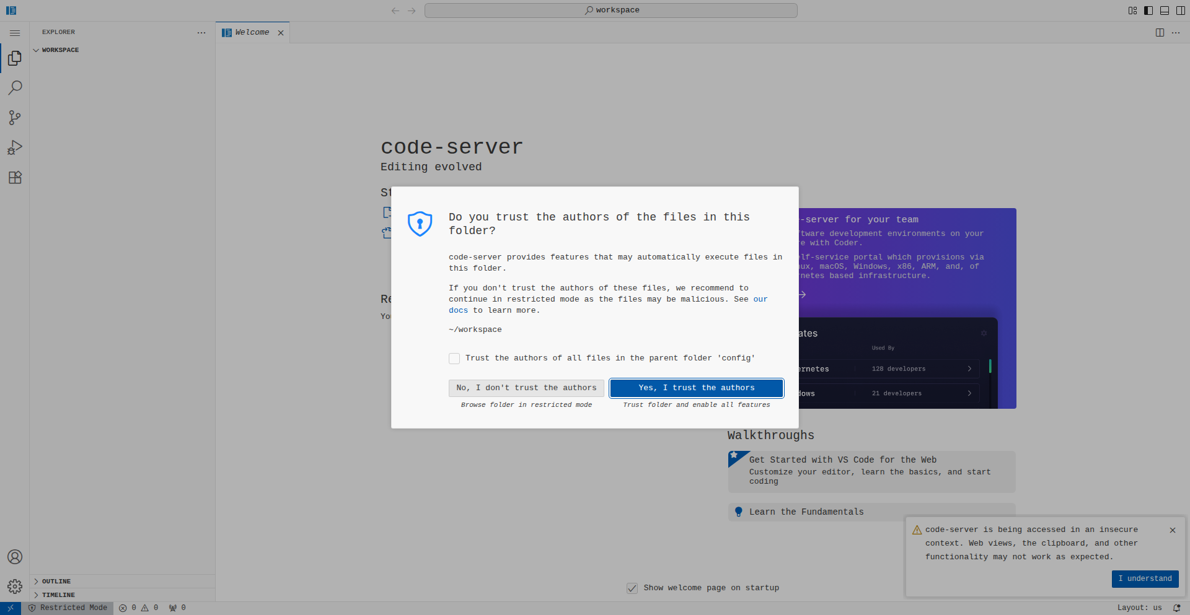Open the Source Control view
The width and height of the screenshot is (1190, 615).
point(15,118)
